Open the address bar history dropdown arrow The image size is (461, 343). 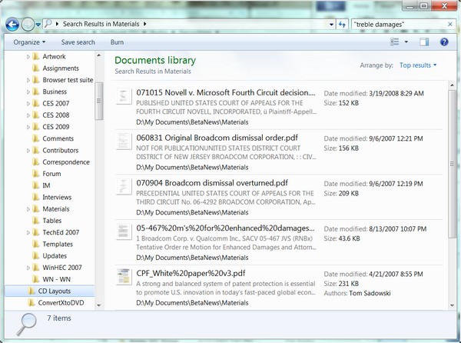[331, 25]
